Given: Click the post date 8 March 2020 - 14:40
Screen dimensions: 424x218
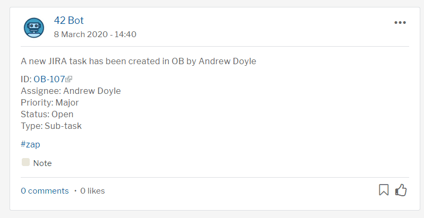Looking at the screenshot, I should point(95,34).
